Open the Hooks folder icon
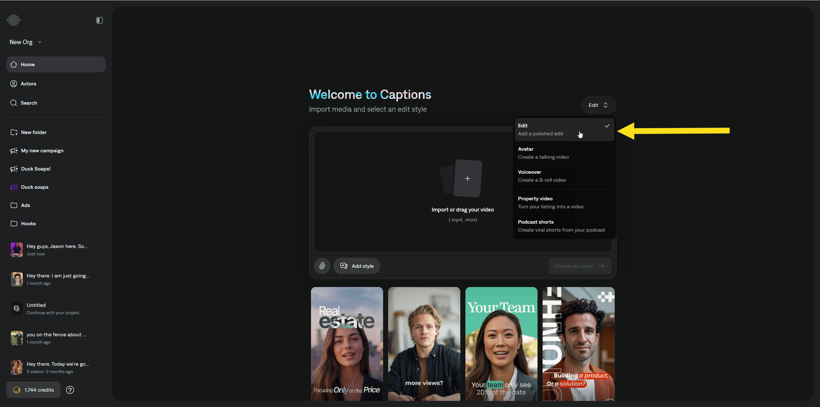 [14, 223]
